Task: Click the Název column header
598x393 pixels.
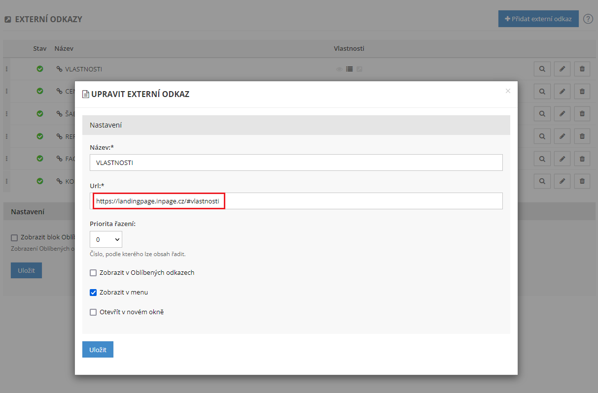Action: [64, 48]
